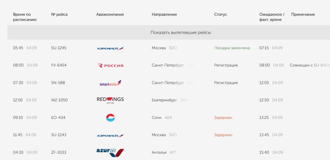Click the Red Wings airlines logo

[110, 100]
